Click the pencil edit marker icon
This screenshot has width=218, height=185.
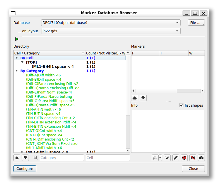(176, 158)
